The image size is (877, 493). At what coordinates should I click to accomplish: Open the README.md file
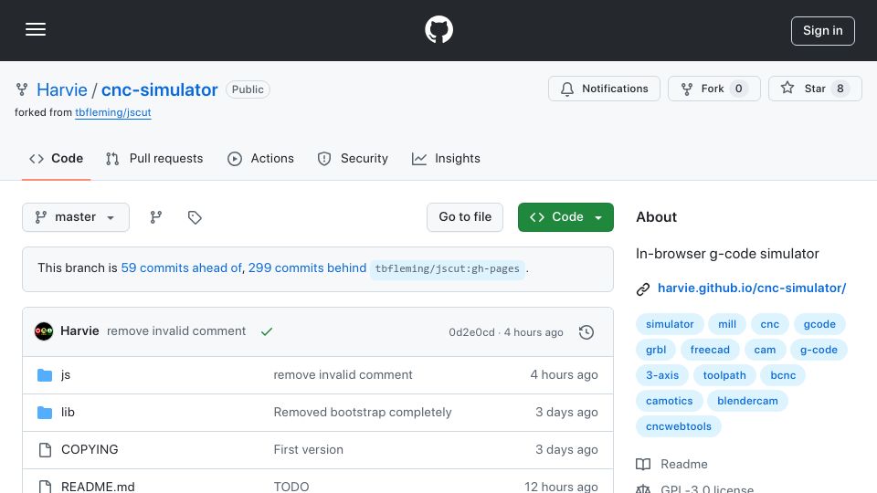(x=98, y=487)
